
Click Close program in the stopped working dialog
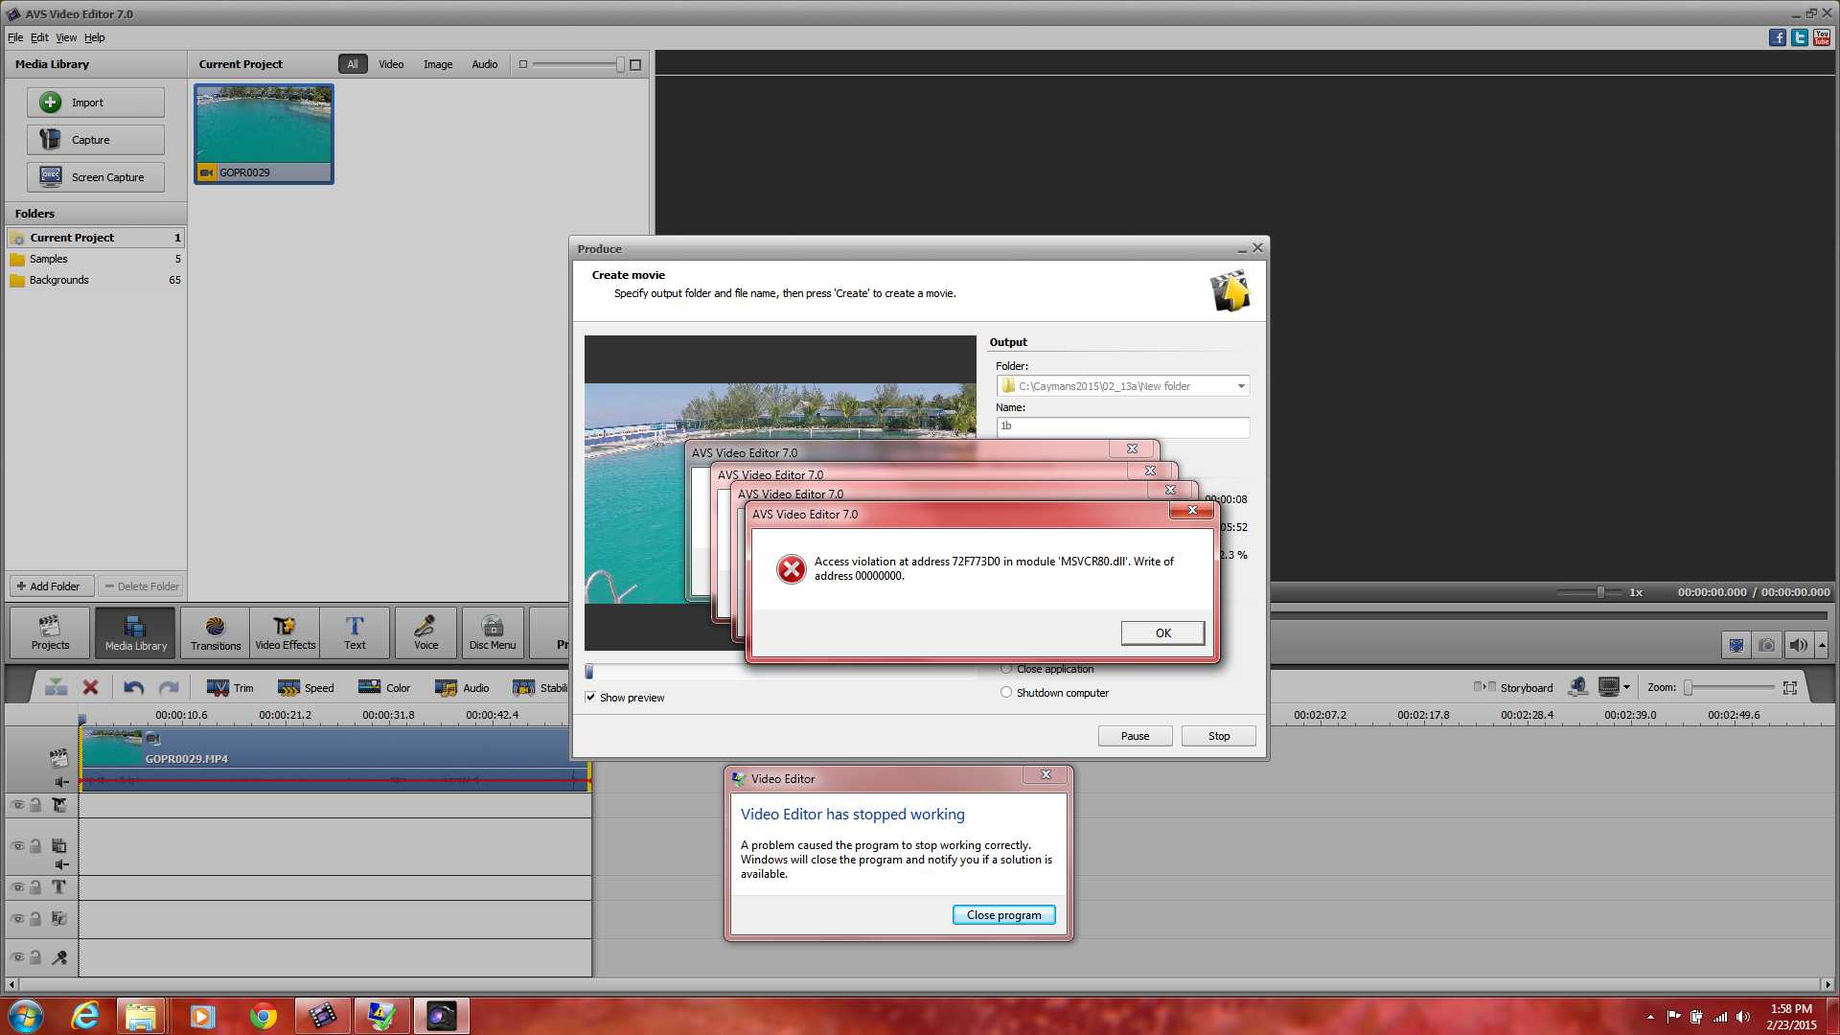point(1003,914)
